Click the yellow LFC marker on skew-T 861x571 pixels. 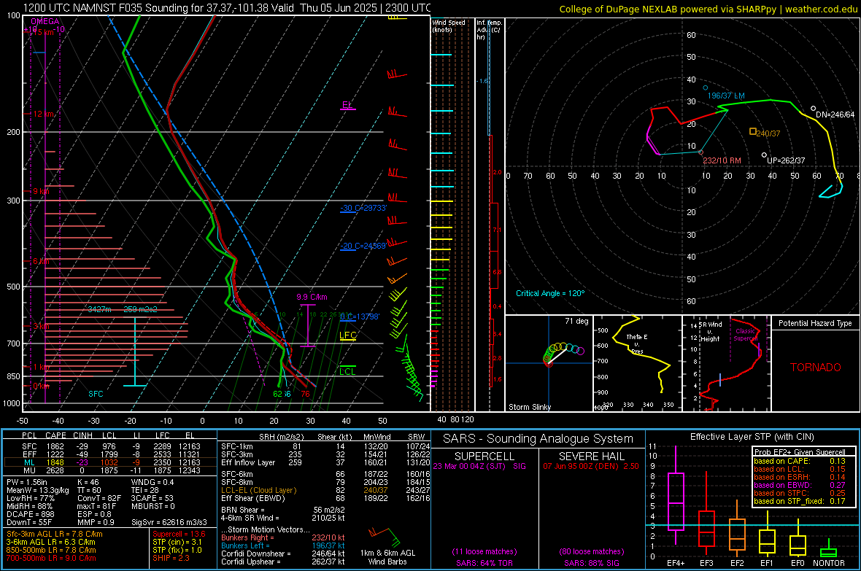(x=347, y=336)
